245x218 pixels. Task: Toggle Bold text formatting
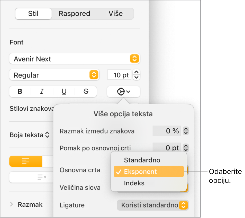tap(20, 92)
